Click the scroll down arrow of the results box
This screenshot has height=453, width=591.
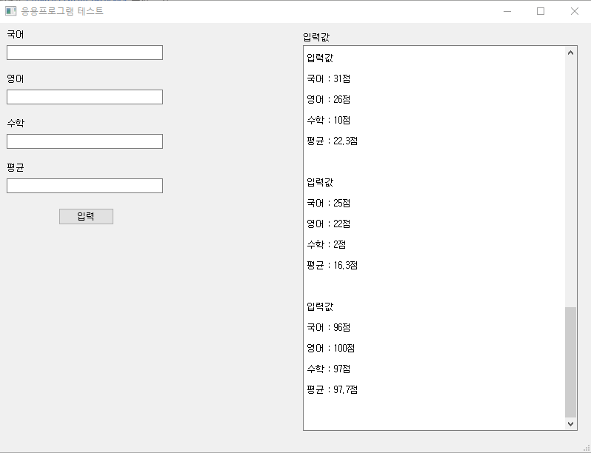click(x=571, y=423)
